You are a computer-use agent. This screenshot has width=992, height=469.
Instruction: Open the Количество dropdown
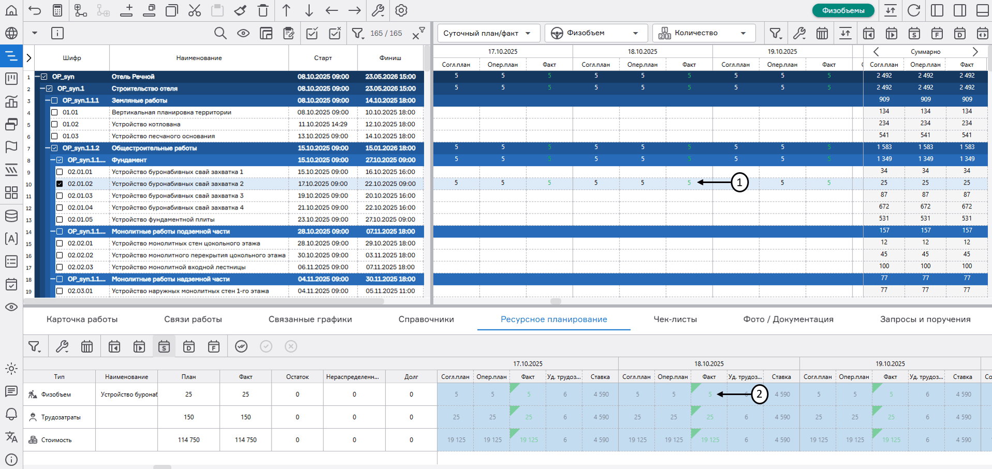point(703,33)
